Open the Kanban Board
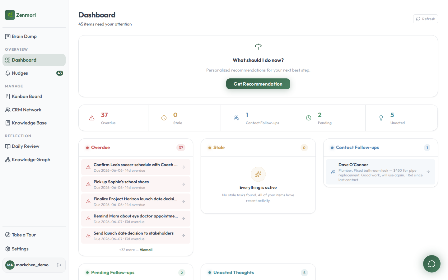The image size is (448, 280). coord(34,96)
